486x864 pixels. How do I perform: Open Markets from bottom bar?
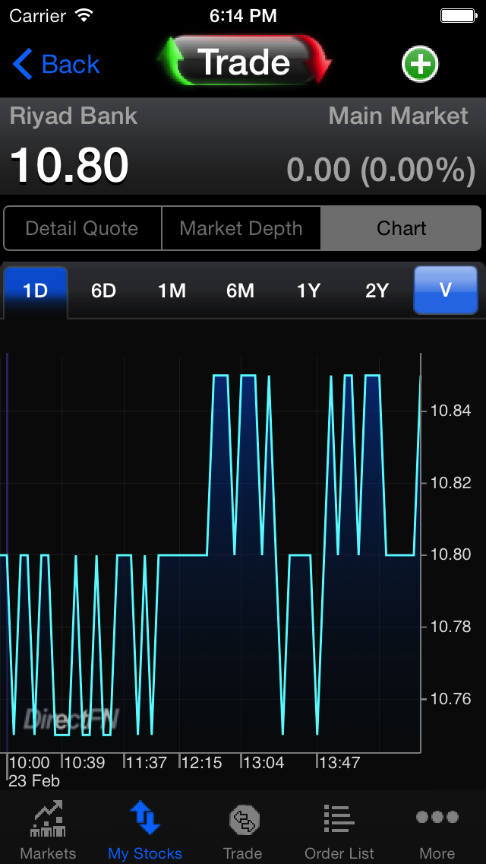49,829
